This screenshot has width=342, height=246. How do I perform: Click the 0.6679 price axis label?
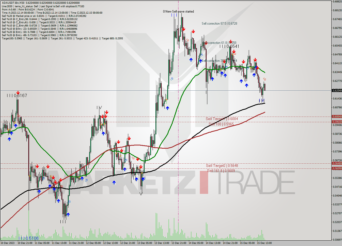337,28
